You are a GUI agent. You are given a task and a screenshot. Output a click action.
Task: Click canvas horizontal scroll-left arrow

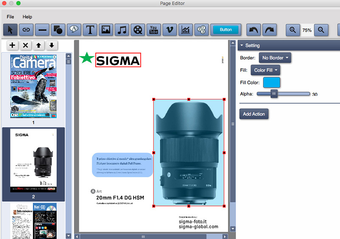[77, 236]
